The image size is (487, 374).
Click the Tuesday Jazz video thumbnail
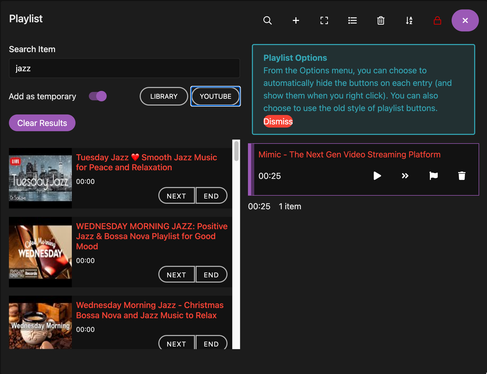(40, 178)
